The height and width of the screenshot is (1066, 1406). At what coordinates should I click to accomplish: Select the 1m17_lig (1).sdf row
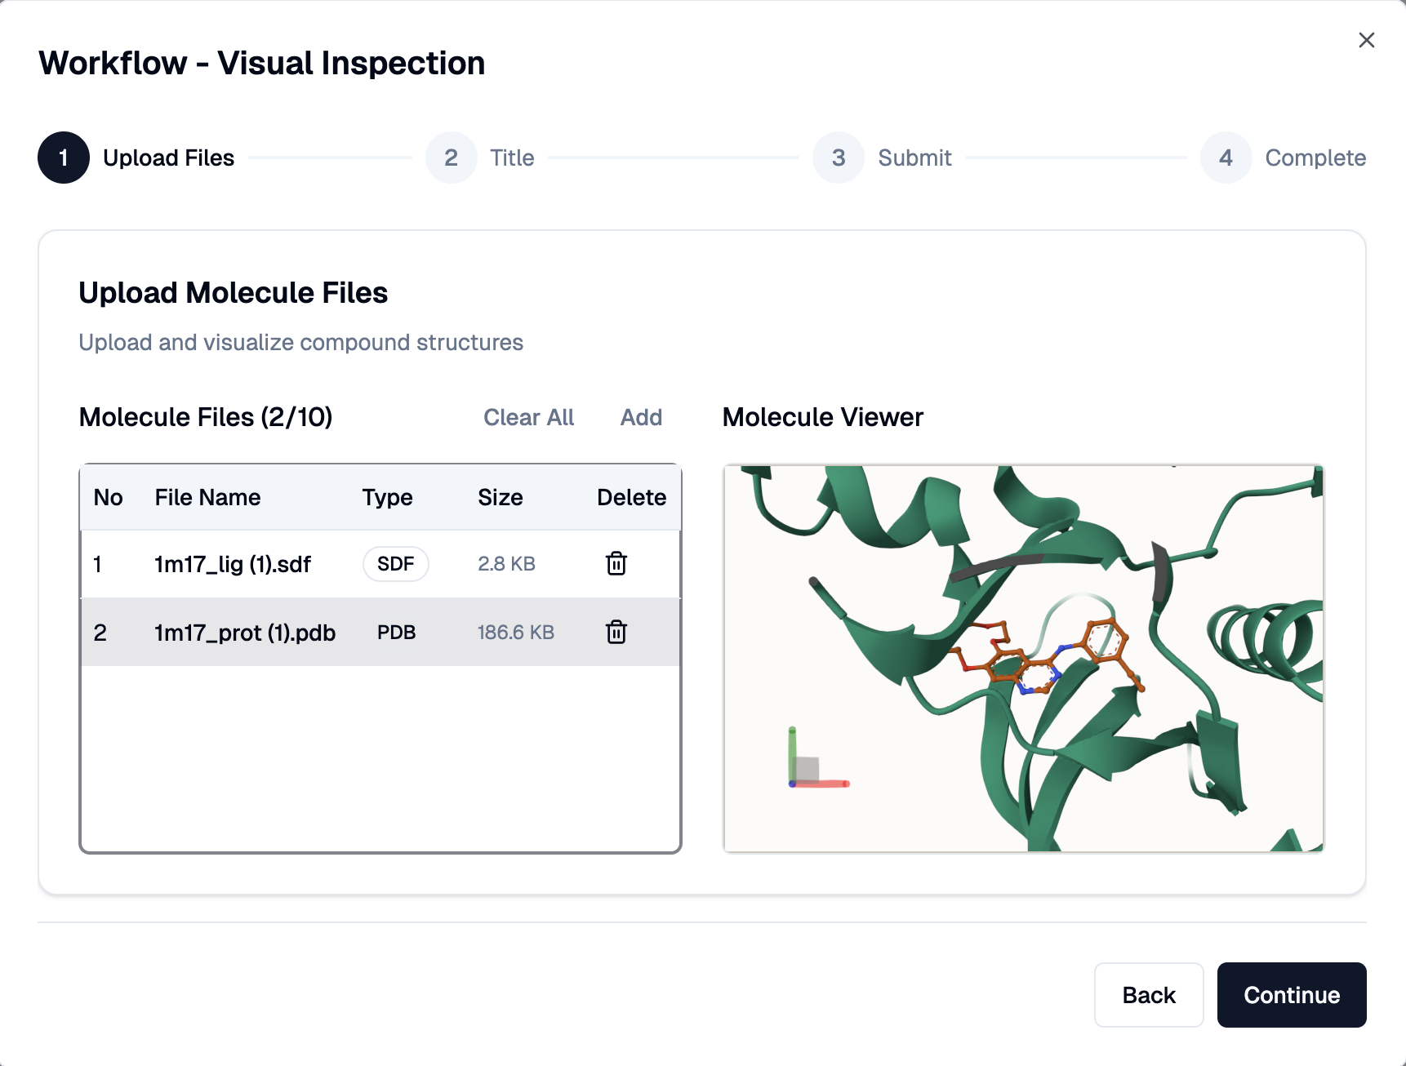pyautogui.click(x=233, y=564)
